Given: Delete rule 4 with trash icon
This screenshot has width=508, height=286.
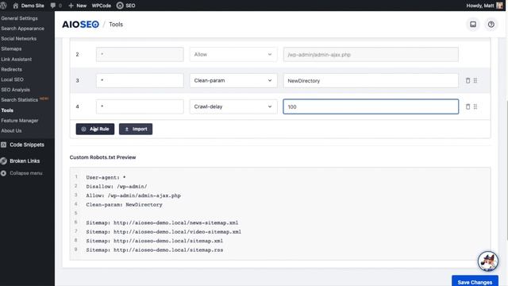Looking at the screenshot, I should click(x=468, y=106).
